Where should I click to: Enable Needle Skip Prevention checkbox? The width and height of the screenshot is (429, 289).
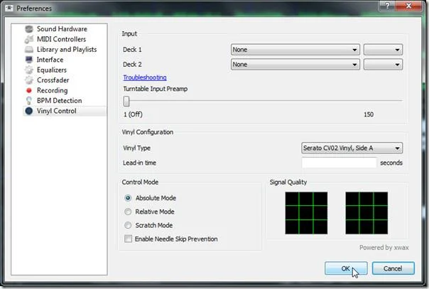coord(128,239)
